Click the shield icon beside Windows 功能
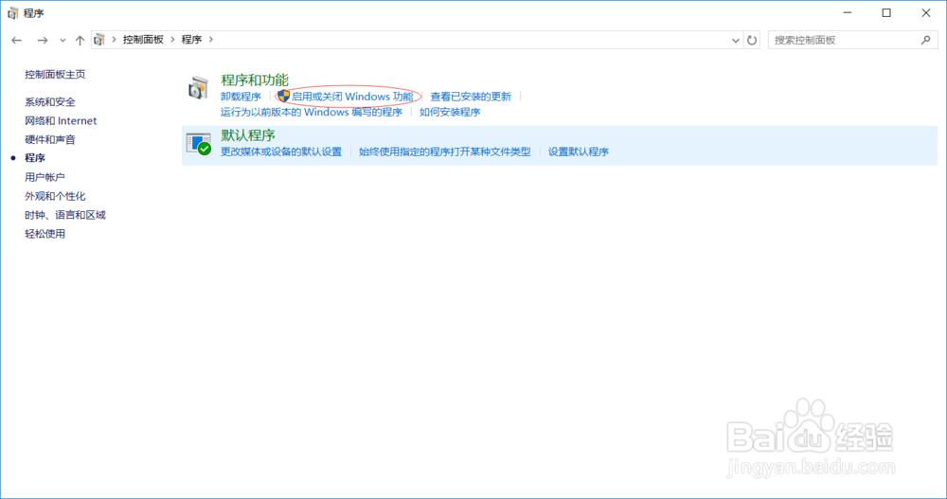The image size is (947, 499). tap(283, 96)
